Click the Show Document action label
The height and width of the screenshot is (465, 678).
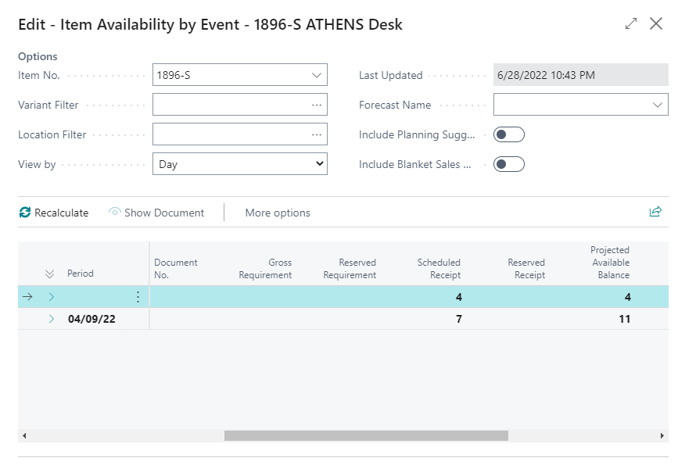[164, 213]
